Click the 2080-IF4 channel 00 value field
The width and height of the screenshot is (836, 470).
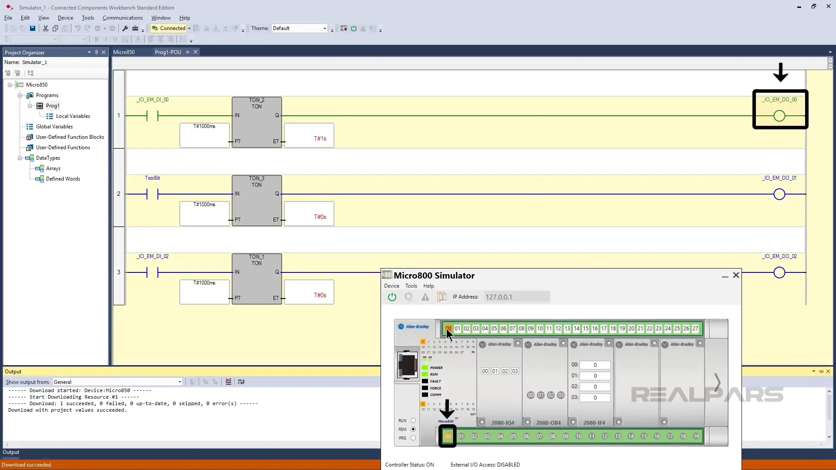pos(595,365)
